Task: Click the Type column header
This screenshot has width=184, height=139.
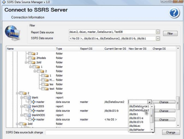Action: point(67,49)
